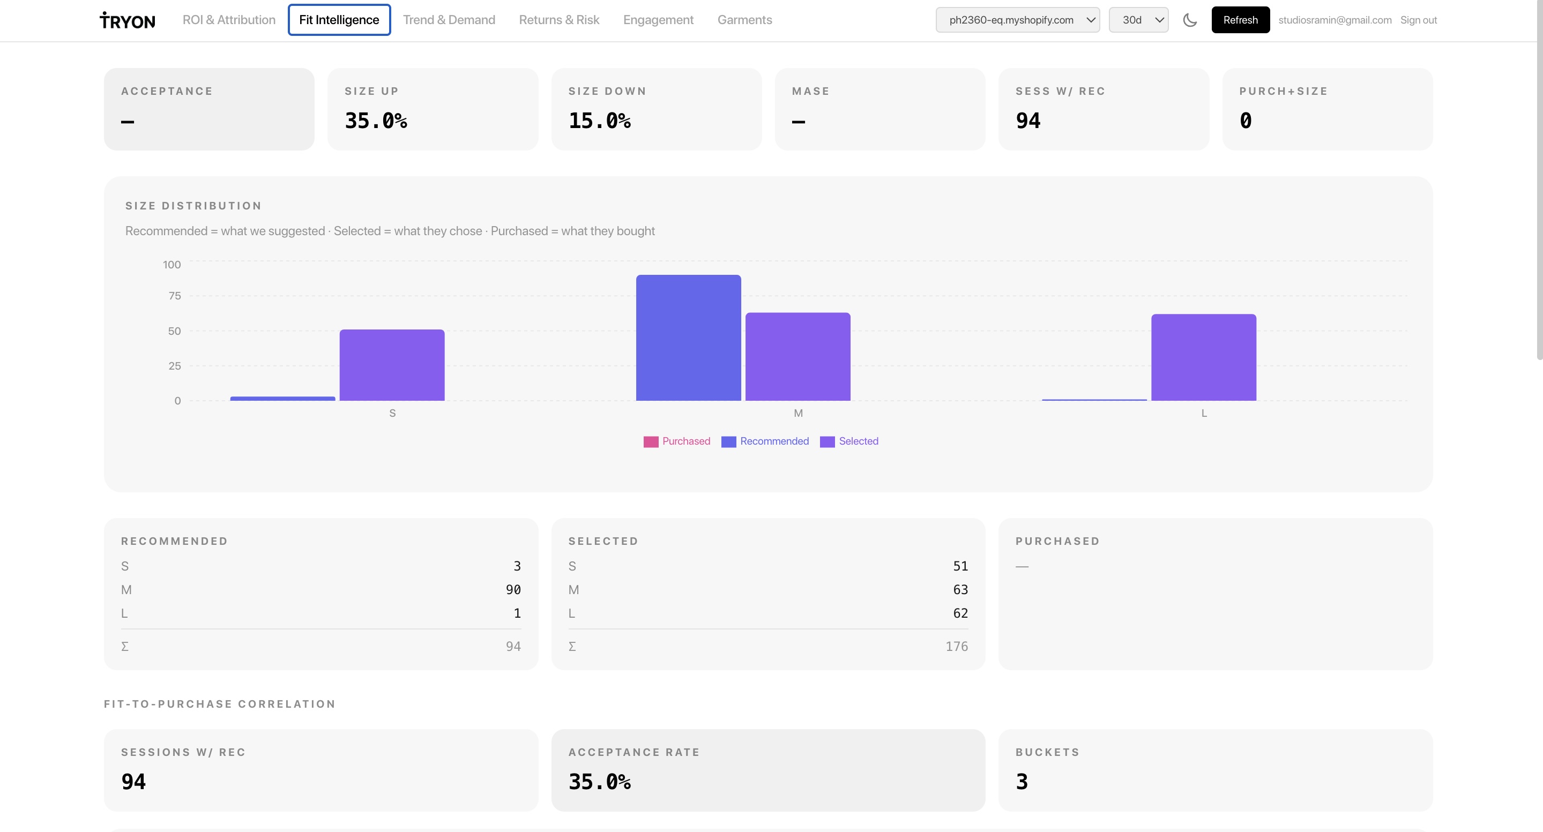
Task: Click the Size Distribution heading
Action: 193,206
